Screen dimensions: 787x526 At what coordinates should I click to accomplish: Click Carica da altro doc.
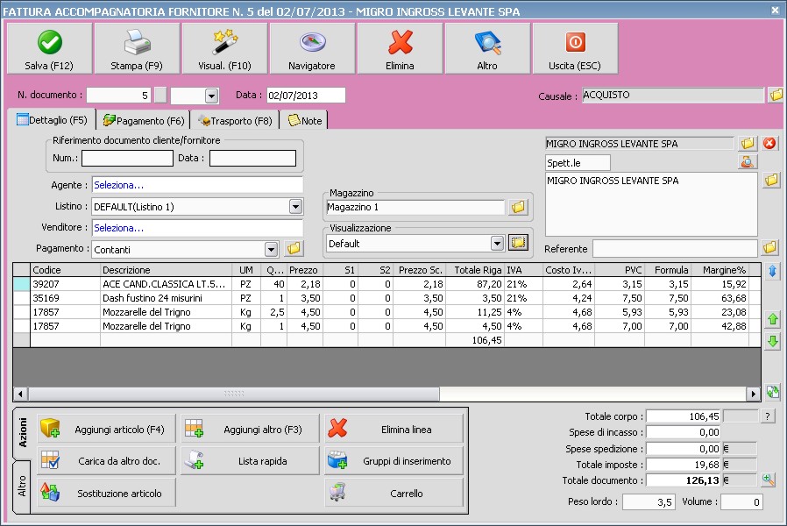(x=107, y=461)
